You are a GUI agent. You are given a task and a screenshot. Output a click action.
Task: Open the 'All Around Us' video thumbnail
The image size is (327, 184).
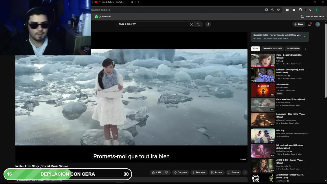[263, 90]
